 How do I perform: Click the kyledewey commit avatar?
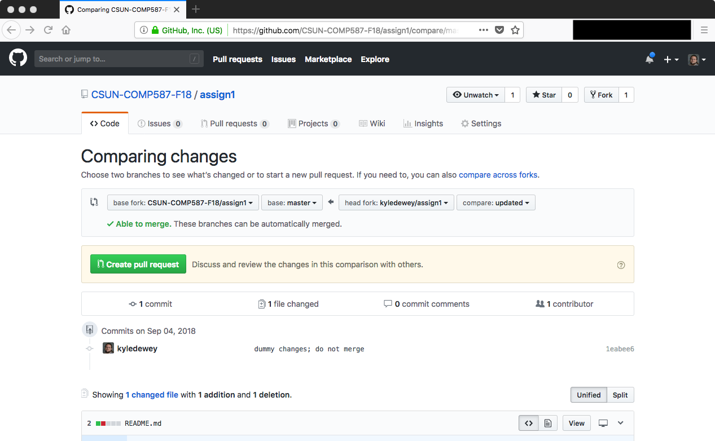click(x=108, y=348)
